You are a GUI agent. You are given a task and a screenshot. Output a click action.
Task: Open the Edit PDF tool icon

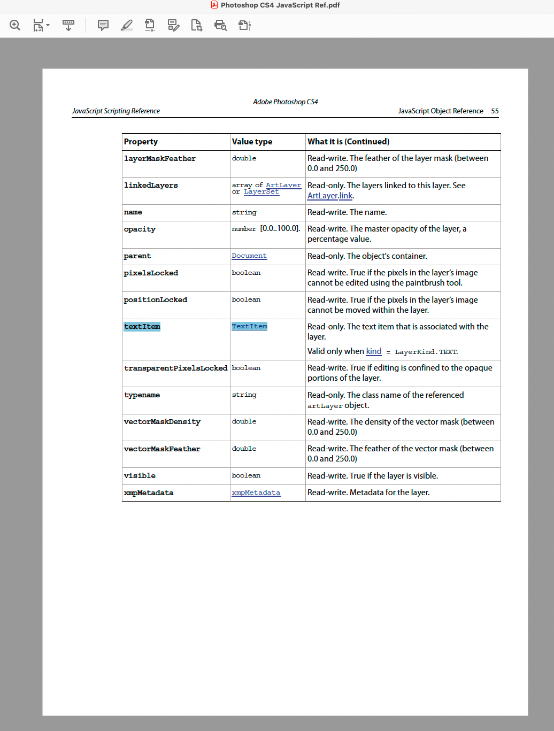tap(173, 25)
